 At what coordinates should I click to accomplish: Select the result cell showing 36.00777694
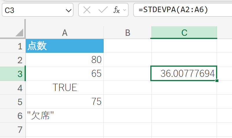coord(184,74)
